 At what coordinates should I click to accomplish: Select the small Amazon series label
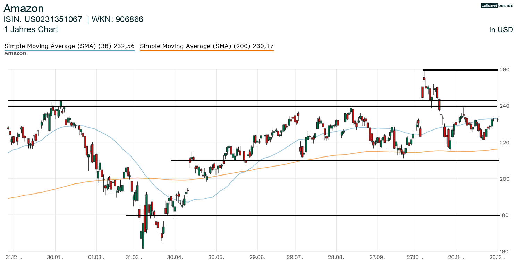click(15, 53)
